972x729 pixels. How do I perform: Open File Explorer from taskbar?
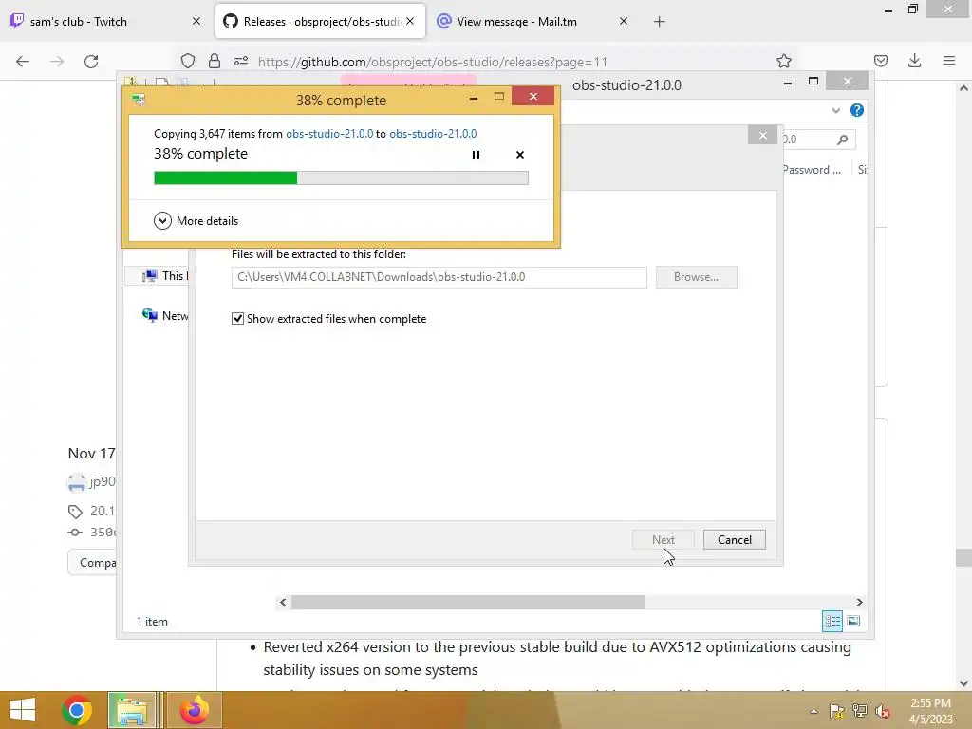tap(132, 710)
